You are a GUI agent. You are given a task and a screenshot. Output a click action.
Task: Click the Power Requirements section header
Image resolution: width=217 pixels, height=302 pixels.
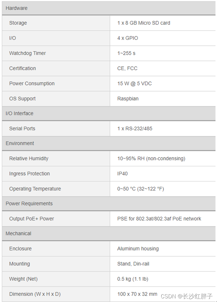pos(29,204)
